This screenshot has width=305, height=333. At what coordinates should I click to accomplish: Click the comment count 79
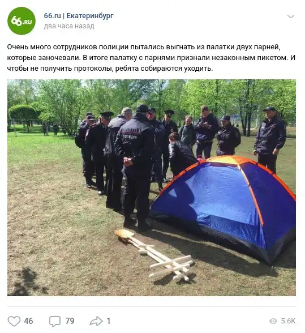pos(70,321)
